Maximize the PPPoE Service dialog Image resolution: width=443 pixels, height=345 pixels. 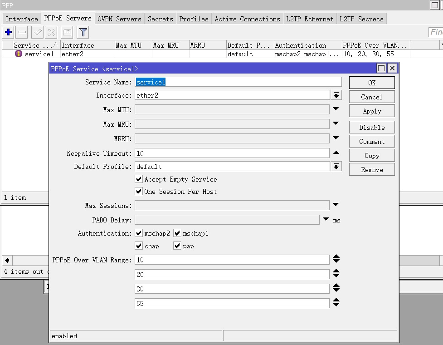click(x=381, y=69)
